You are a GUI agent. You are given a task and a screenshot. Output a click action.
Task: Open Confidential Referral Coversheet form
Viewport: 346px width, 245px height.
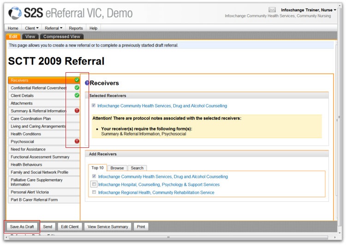44,87
